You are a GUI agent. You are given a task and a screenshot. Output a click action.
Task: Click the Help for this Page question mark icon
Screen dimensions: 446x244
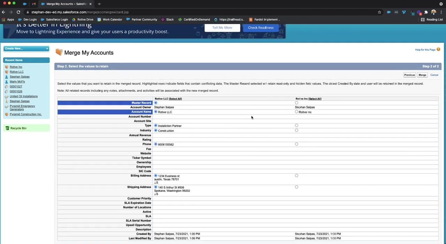(x=438, y=49)
